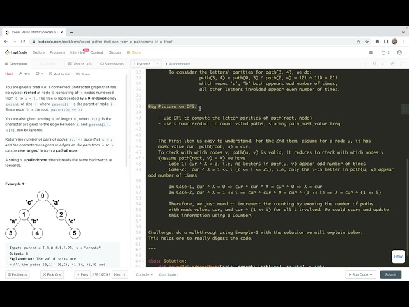Image resolution: width=409 pixels, height=307 pixels.
Task: Click the Store cart icon link
Action: click(x=134, y=52)
